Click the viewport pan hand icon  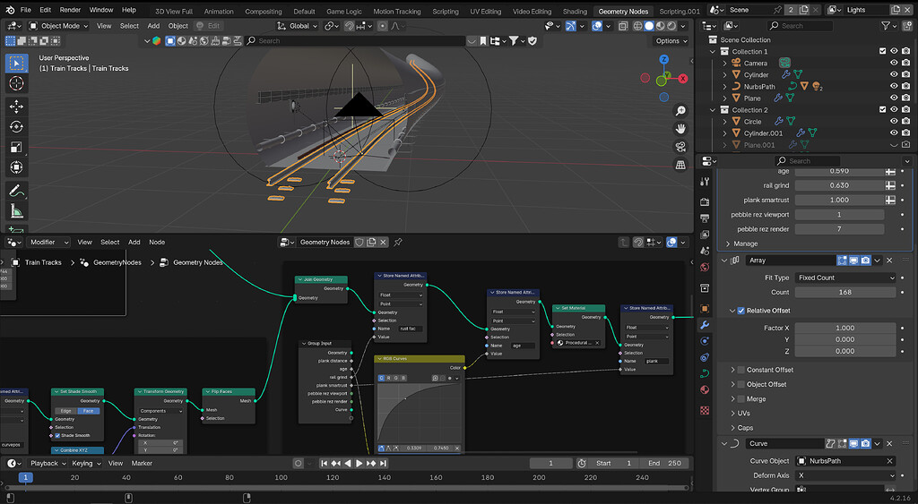point(680,129)
